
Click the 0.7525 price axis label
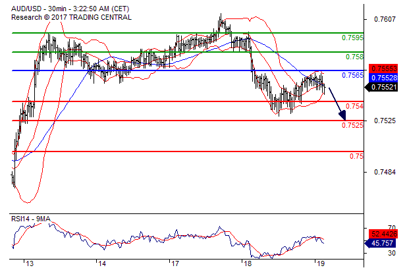pyautogui.click(x=385, y=121)
